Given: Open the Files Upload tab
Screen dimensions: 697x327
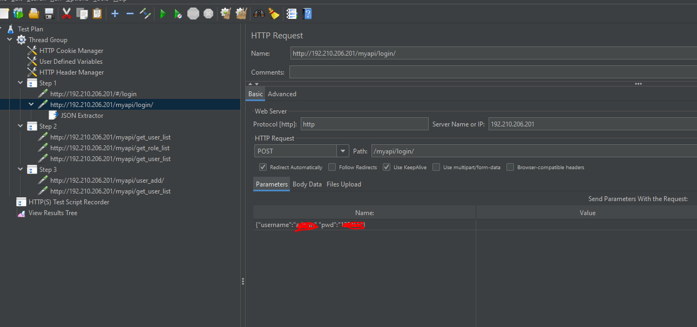Looking at the screenshot, I should [344, 184].
